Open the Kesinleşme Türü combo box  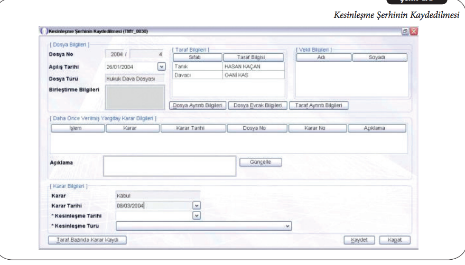tap(288, 226)
